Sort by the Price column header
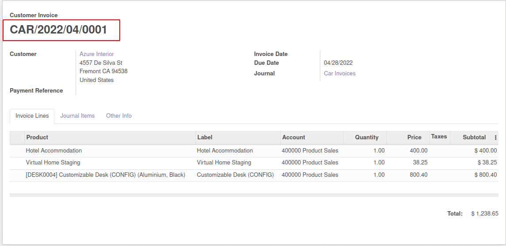This screenshot has width=506, height=246. (414, 138)
